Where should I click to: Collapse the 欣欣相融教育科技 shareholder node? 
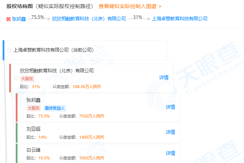point(16,78)
